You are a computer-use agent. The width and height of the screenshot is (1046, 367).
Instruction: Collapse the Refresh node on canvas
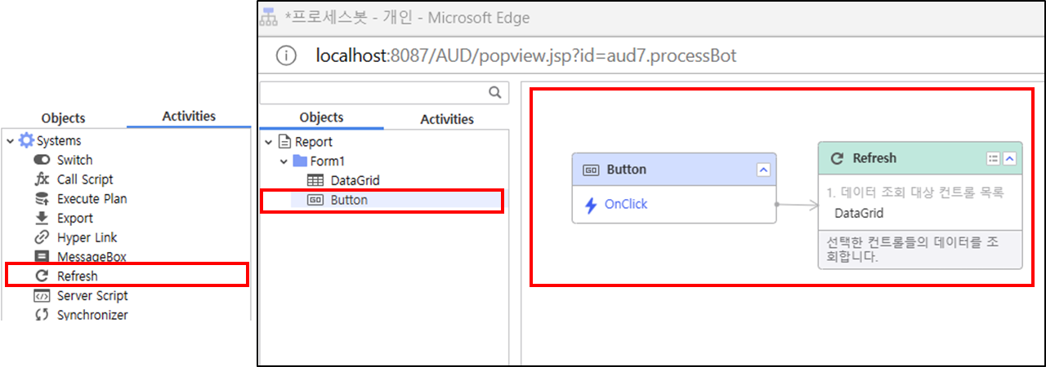[1010, 159]
